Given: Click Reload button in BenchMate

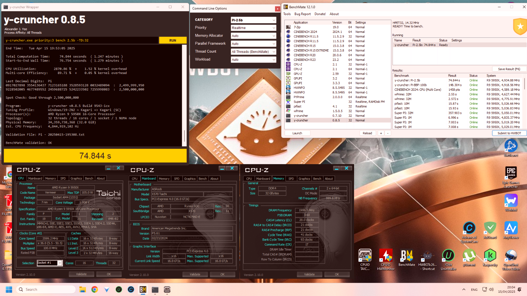Looking at the screenshot, I should click(x=367, y=133).
